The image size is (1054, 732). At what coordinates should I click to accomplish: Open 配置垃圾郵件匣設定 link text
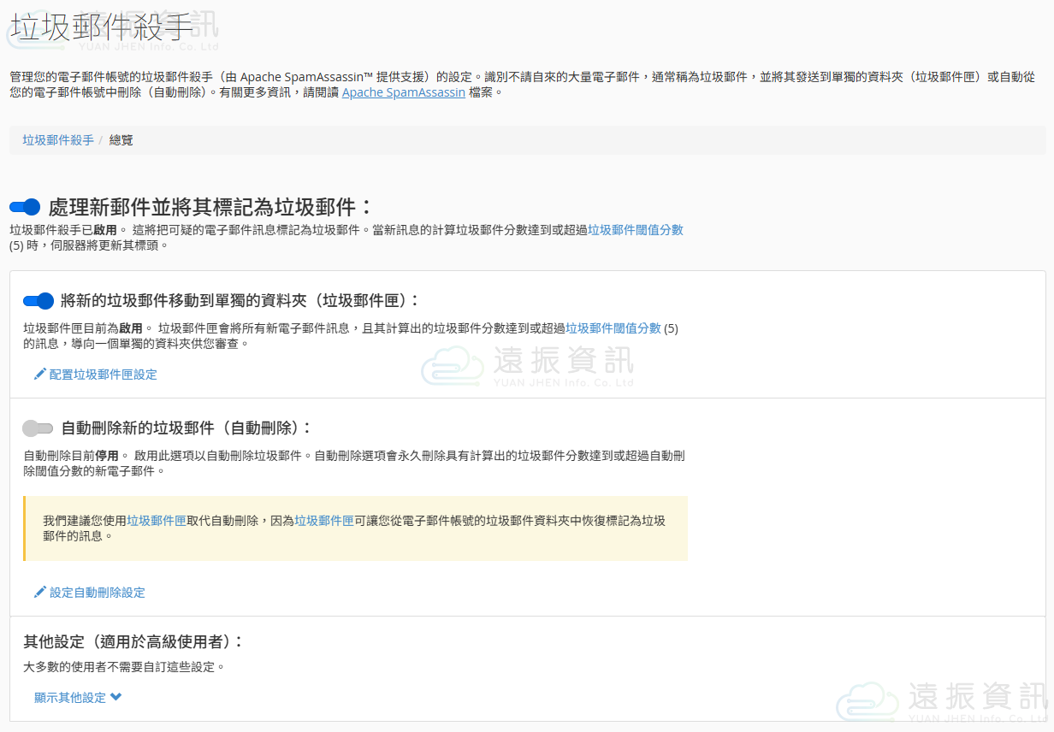pos(103,375)
